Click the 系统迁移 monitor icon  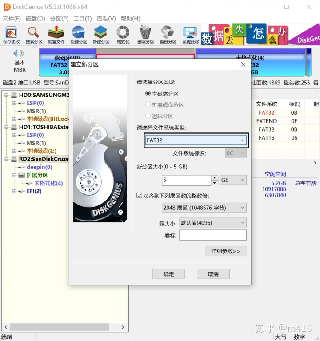tap(190, 35)
